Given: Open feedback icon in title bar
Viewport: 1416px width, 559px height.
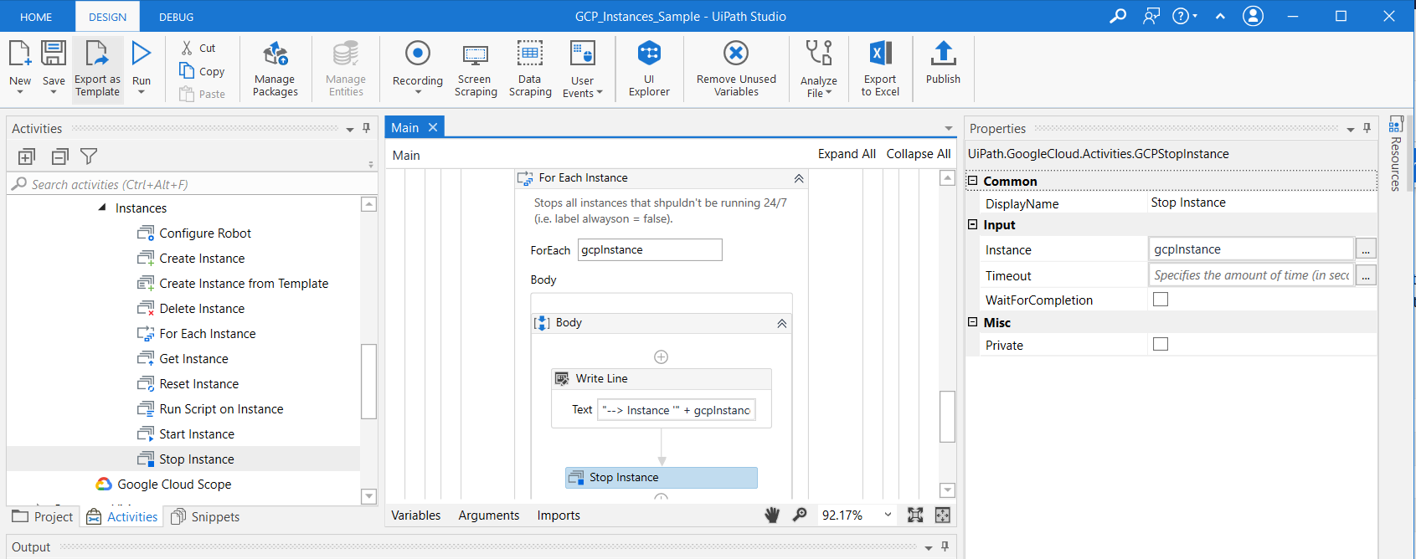Looking at the screenshot, I should pyautogui.click(x=1151, y=16).
